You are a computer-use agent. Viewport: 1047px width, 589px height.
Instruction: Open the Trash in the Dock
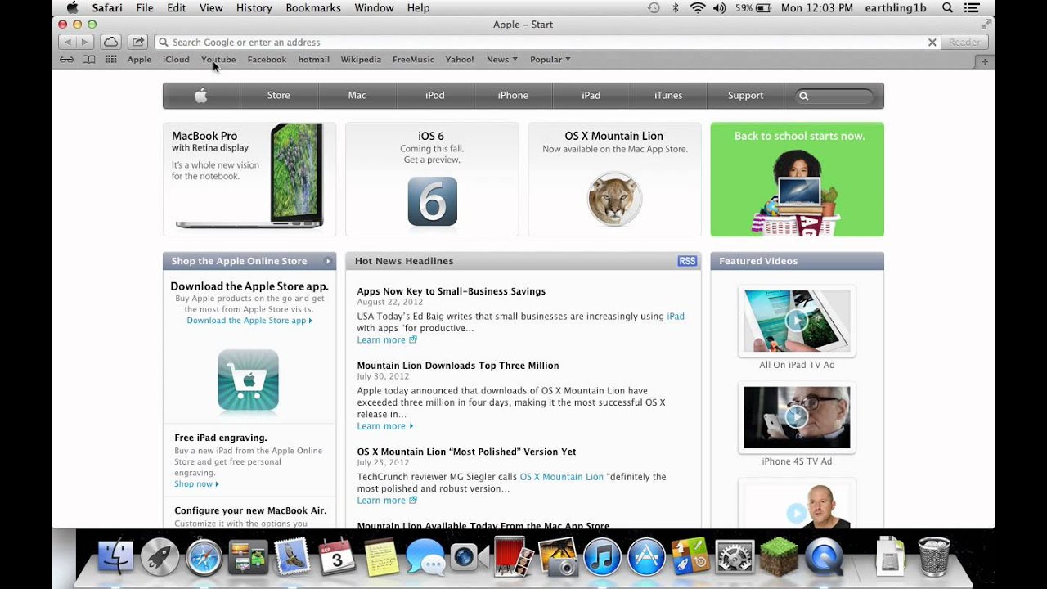(x=934, y=558)
